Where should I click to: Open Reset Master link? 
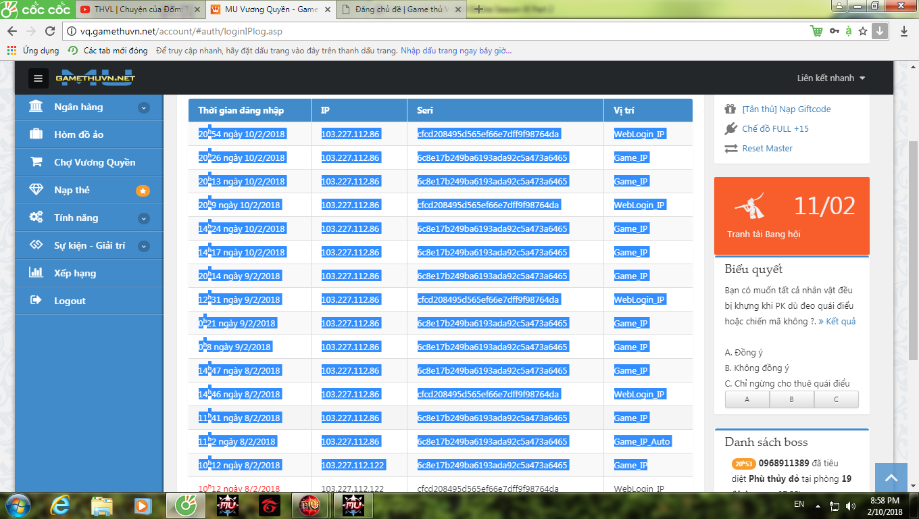point(767,148)
